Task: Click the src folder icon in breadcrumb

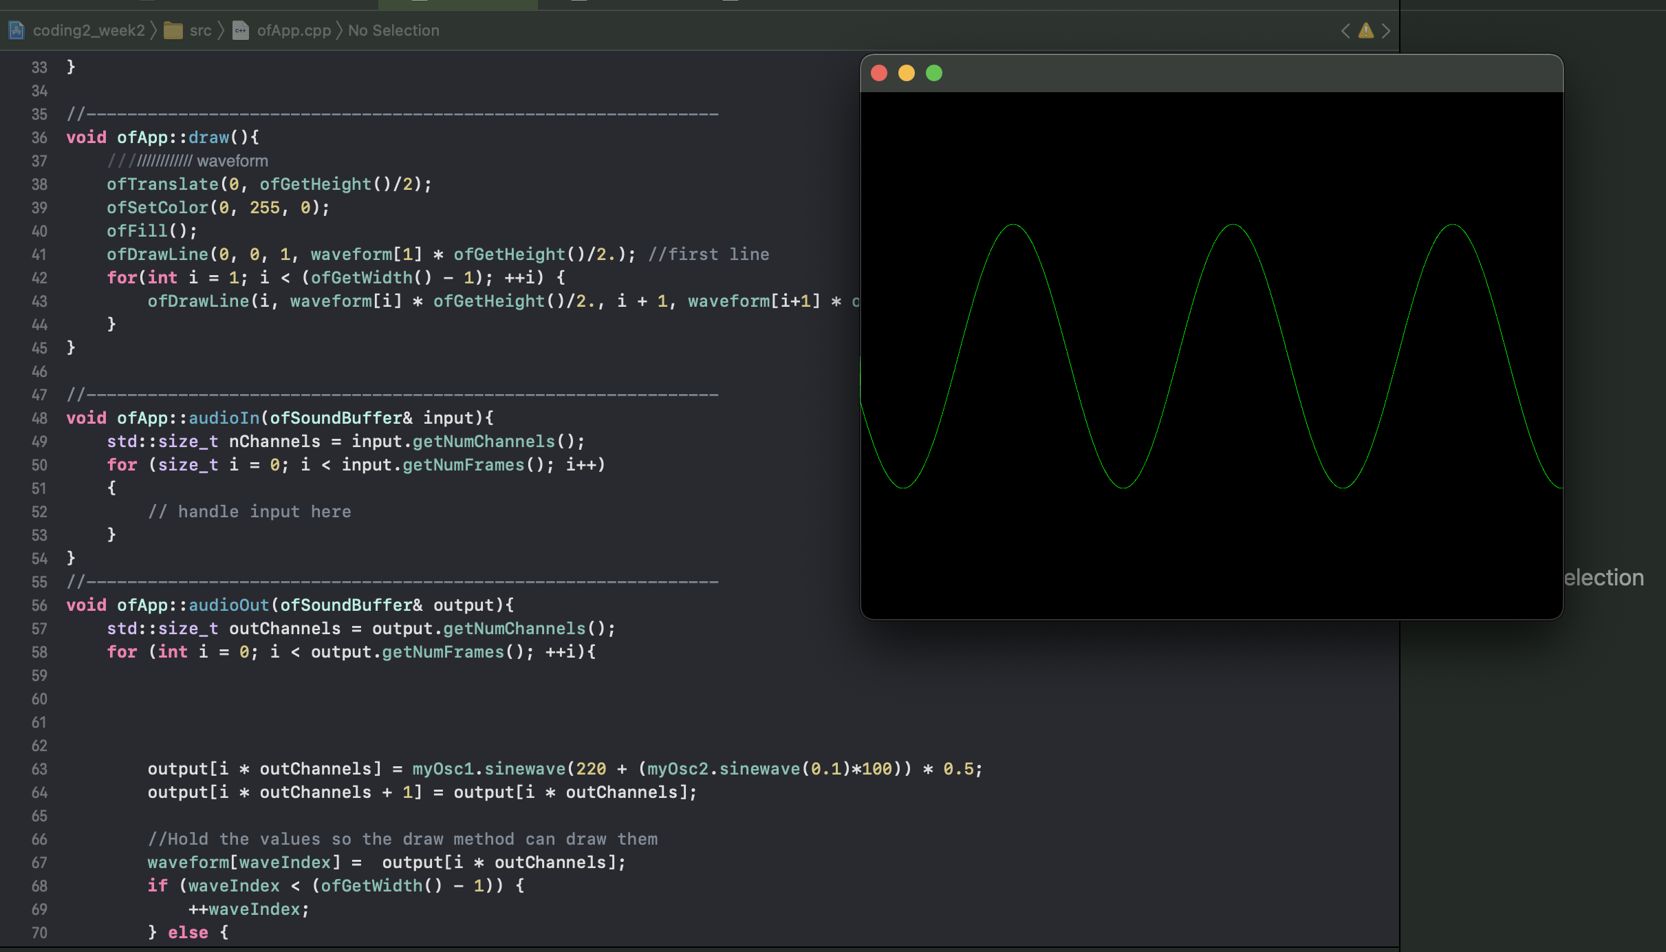Action: tap(173, 30)
